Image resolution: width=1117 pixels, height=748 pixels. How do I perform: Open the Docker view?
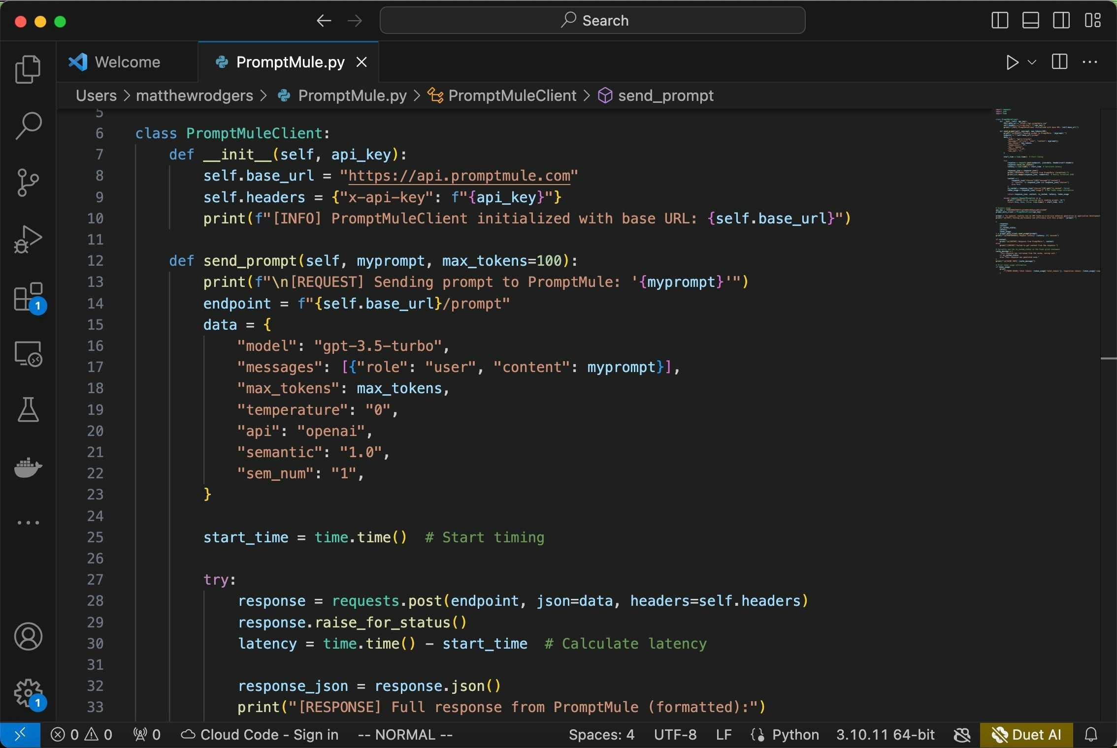pos(28,467)
